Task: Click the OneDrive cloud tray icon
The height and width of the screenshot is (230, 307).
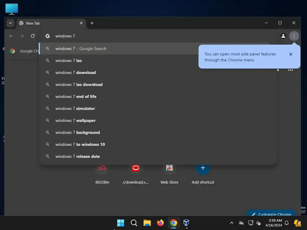Action: pyautogui.click(x=241, y=223)
